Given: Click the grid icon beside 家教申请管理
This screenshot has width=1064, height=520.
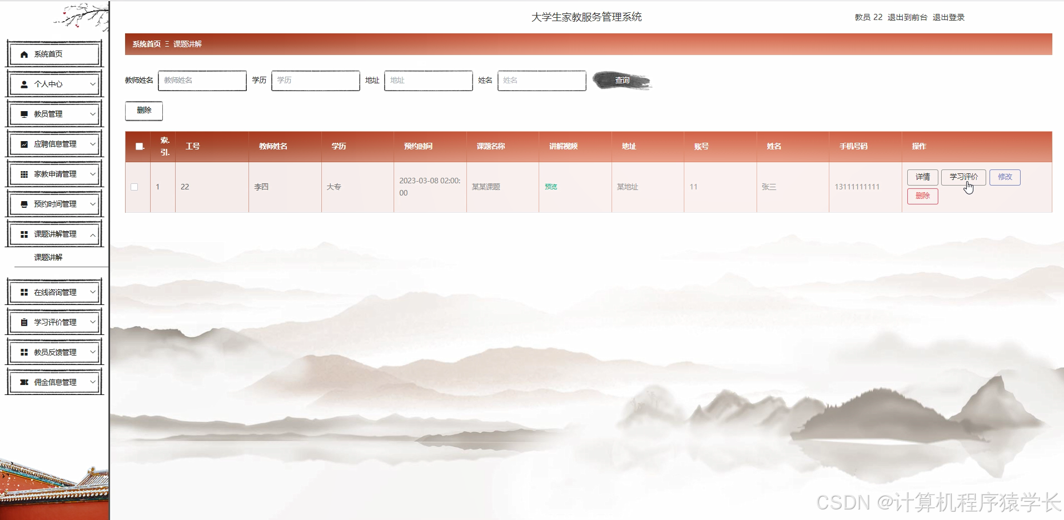Looking at the screenshot, I should click(x=24, y=174).
